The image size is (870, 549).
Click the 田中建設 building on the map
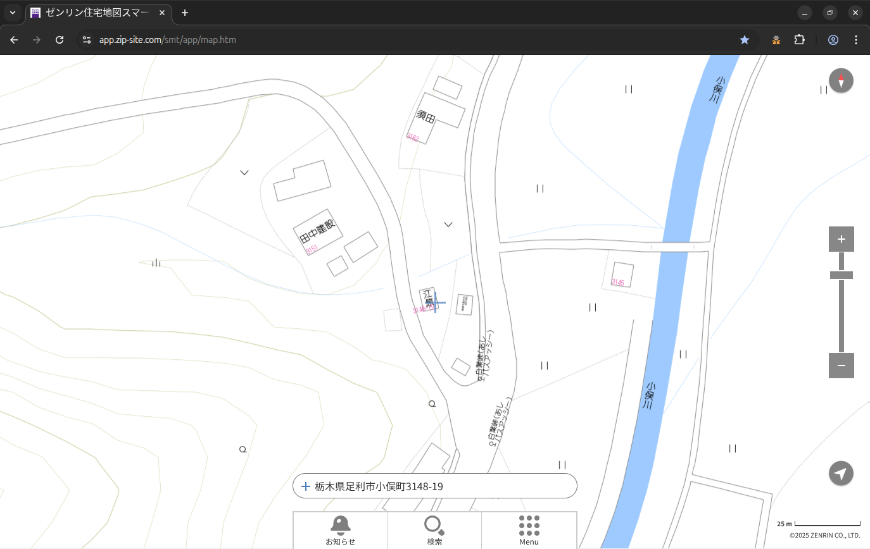pyautogui.click(x=317, y=233)
